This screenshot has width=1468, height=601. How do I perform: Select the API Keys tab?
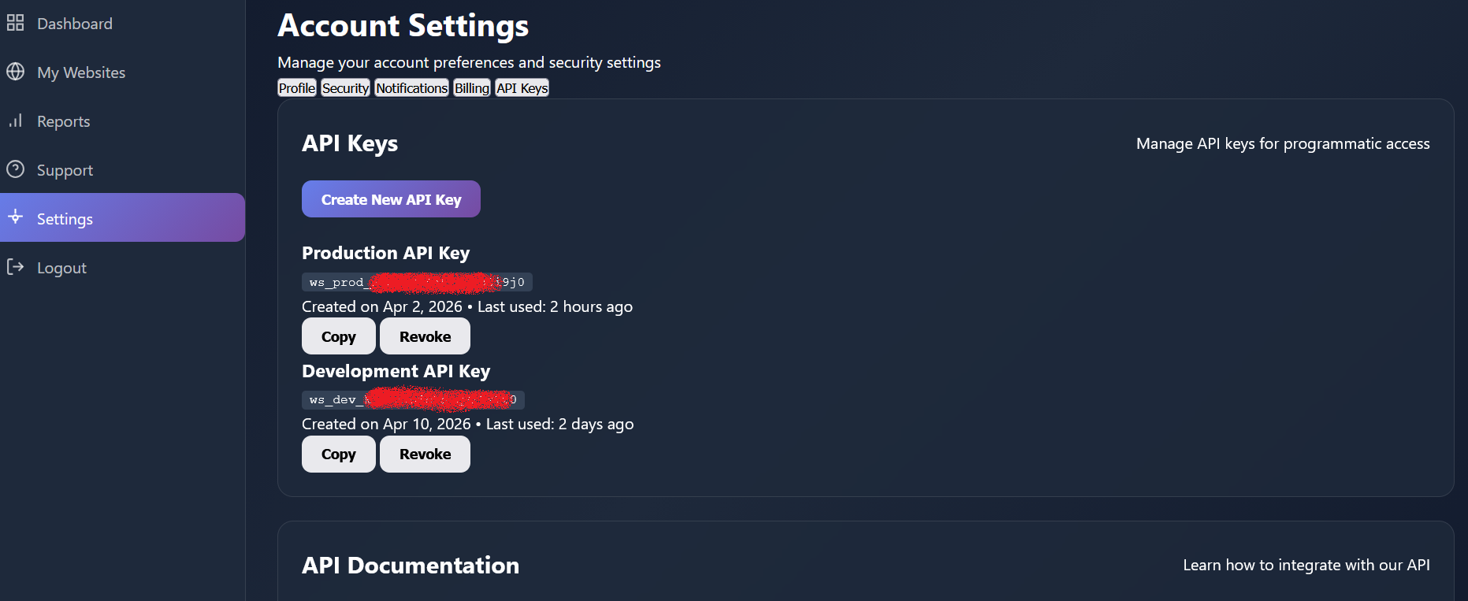coord(522,88)
